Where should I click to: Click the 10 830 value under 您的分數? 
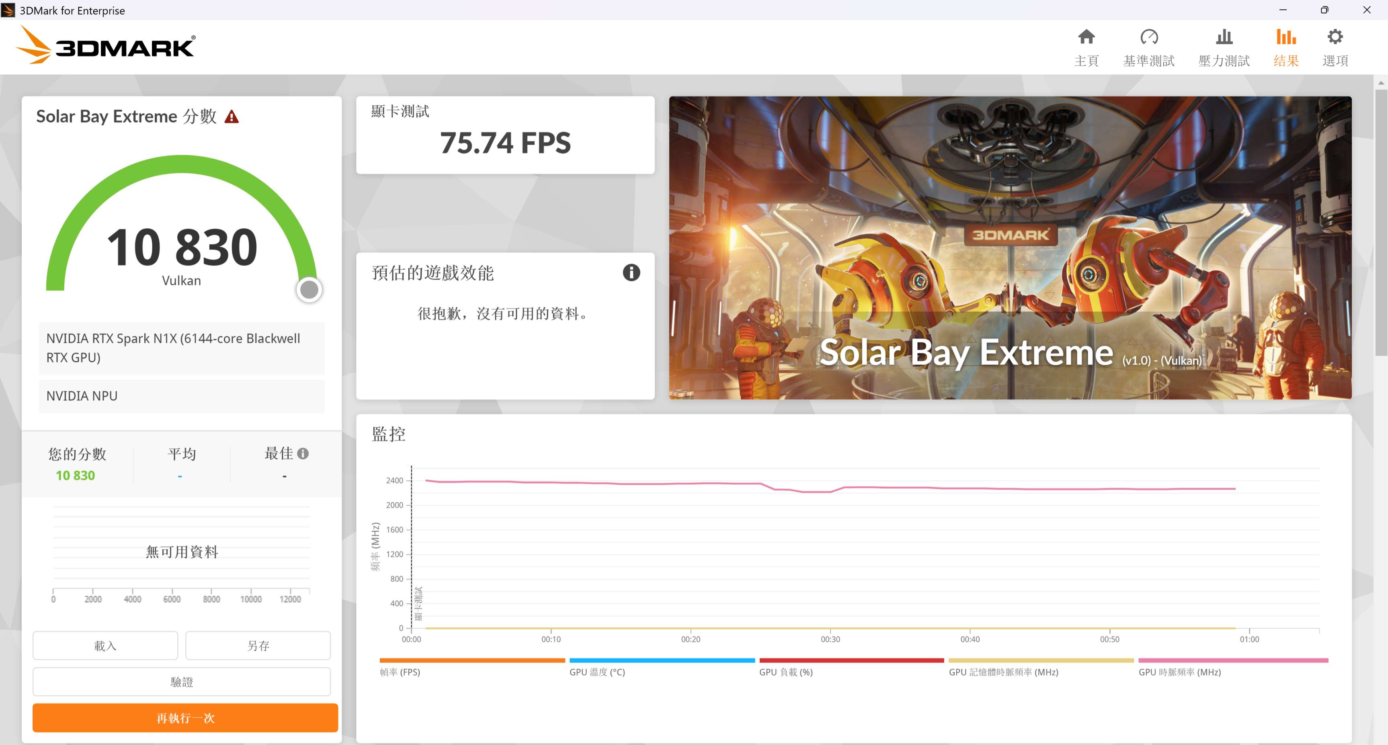click(x=76, y=475)
